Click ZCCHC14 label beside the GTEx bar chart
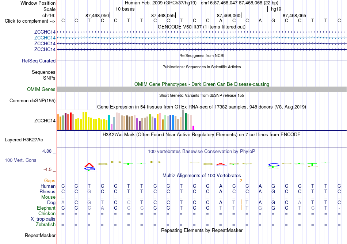This screenshot has height=244, width=347. [x=45, y=121]
